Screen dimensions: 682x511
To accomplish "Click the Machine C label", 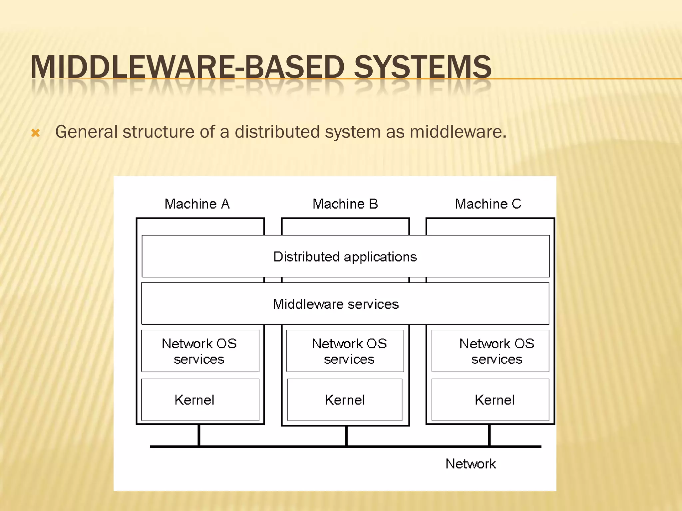I will (488, 204).
